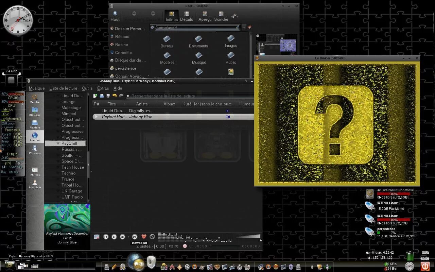
Task: Select Réseau in Dolphin places
Action: (120, 37)
